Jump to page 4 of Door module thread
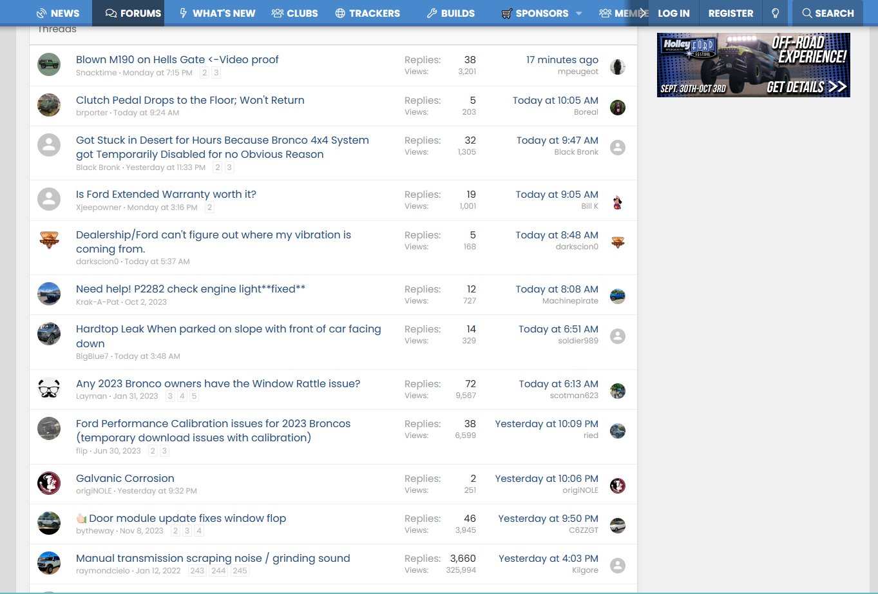878x594 pixels. [199, 531]
